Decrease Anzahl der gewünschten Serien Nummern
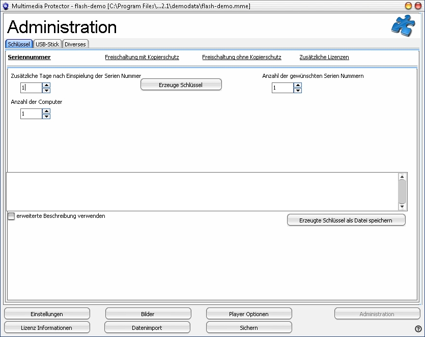The image size is (425, 337). tap(298, 91)
